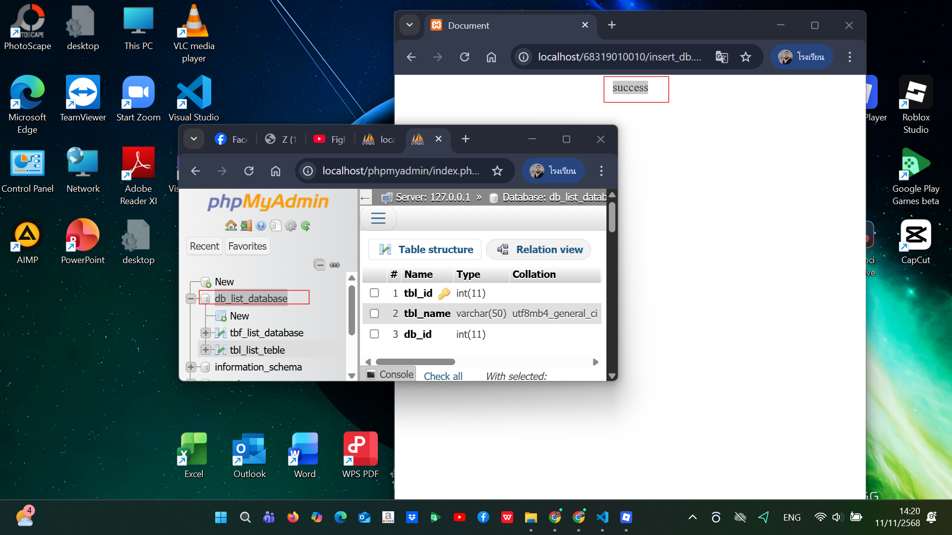
Task: Expand the information_schema database node
Action: (x=191, y=367)
